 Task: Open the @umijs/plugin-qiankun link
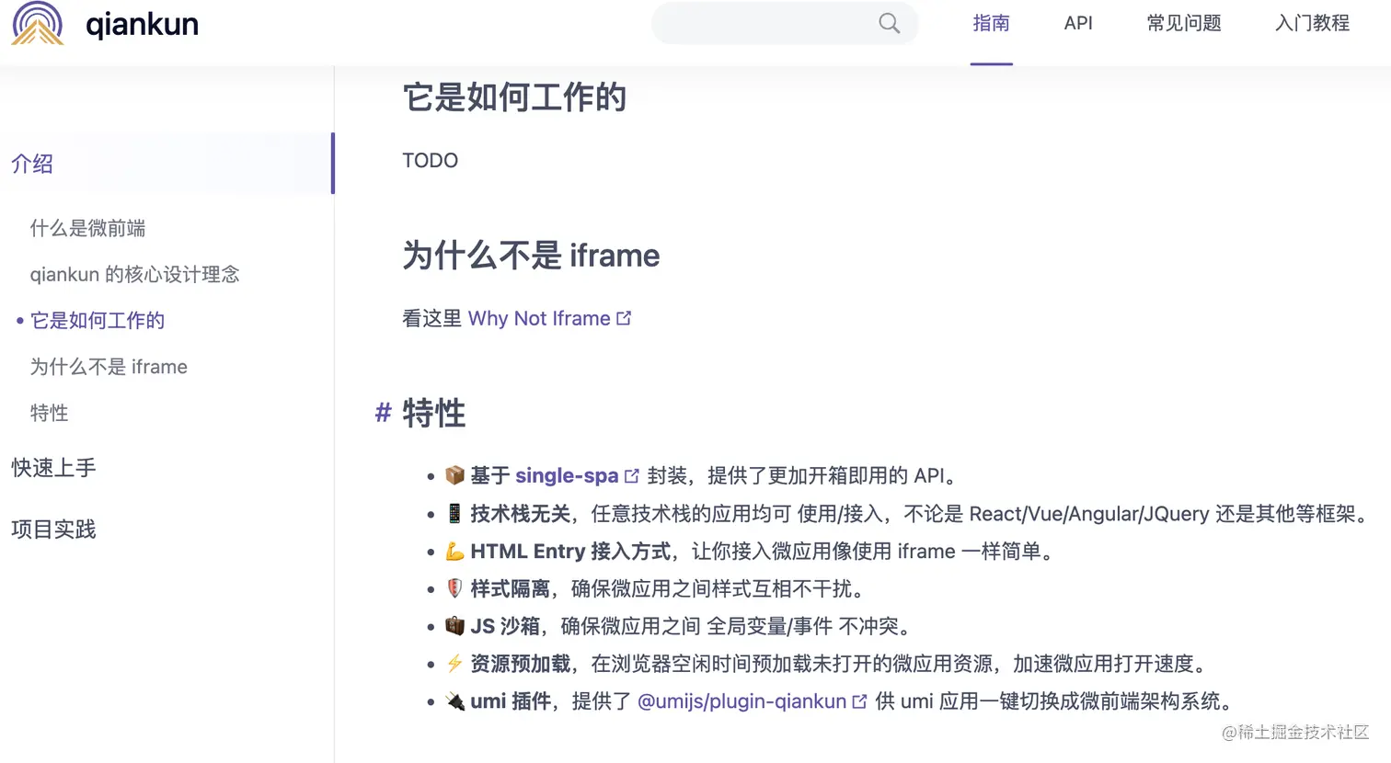click(741, 701)
